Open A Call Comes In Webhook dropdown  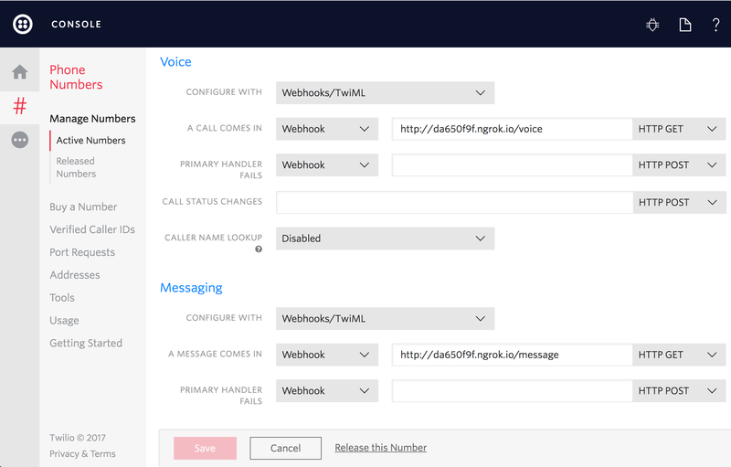point(327,129)
